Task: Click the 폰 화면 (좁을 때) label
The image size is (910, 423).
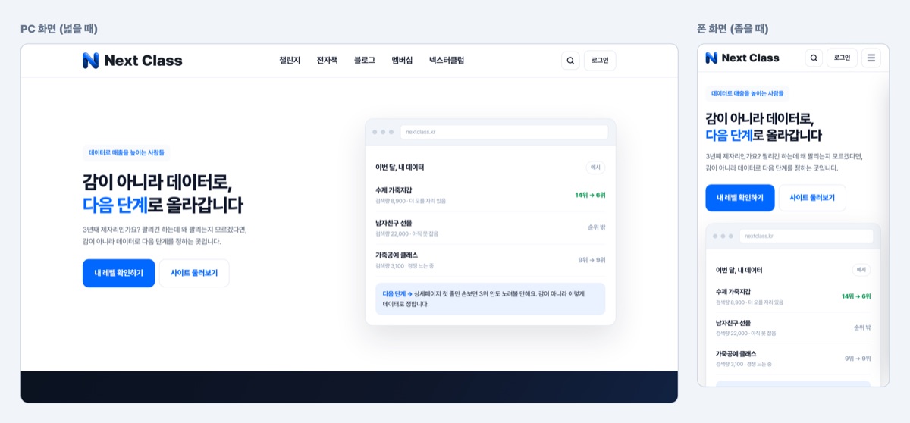Action: (x=733, y=29)
